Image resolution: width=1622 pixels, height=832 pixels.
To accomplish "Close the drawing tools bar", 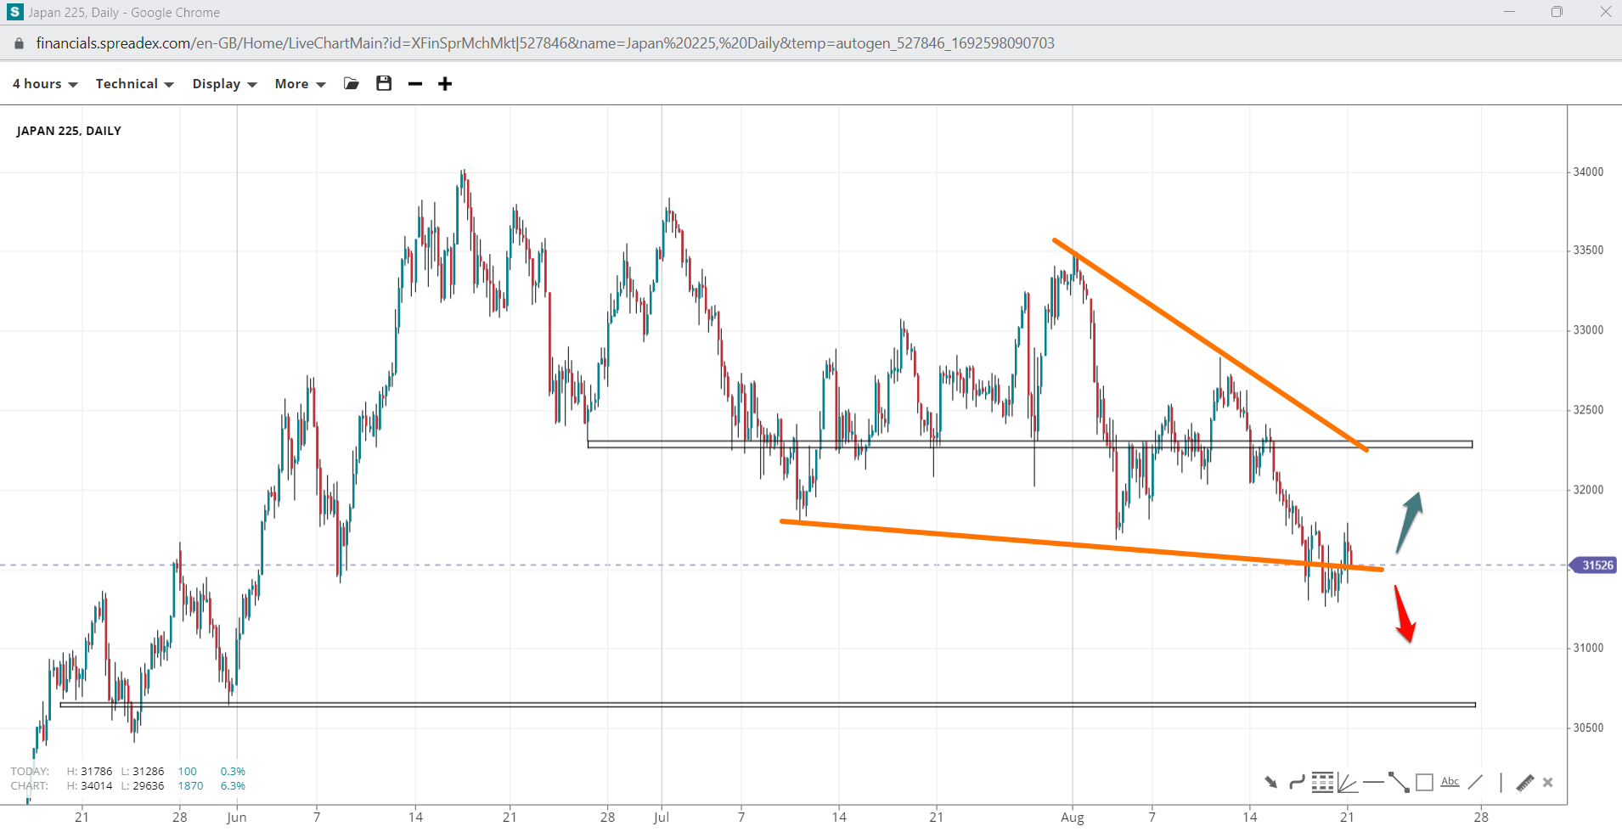I will (x=1548, y=783).
